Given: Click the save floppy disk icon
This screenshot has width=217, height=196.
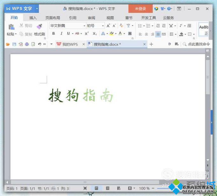Looking at the screenshot, I should coord(14,44).
